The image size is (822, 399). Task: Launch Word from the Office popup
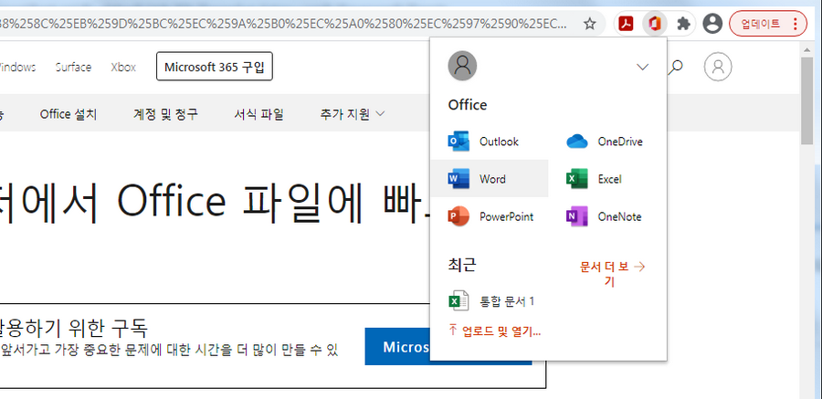pos(490,179)
